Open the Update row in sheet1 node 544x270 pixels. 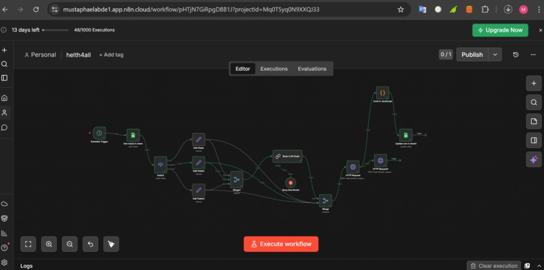pos(406,136)
